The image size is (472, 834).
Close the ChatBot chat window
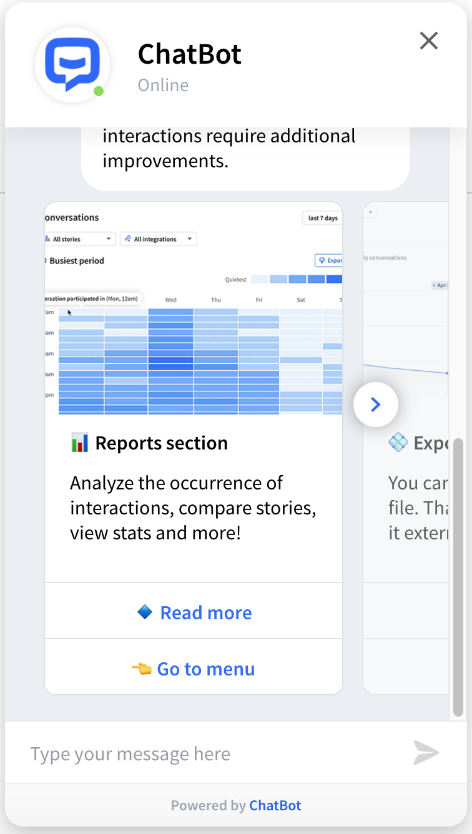point(429,41)
